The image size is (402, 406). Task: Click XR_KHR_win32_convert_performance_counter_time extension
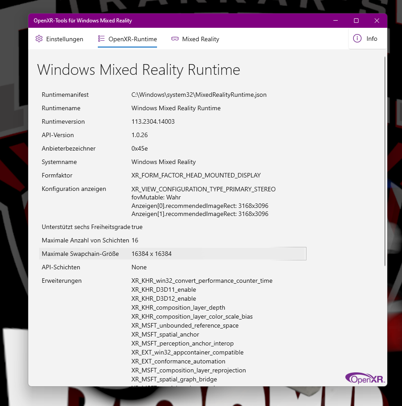coord(202,281)
